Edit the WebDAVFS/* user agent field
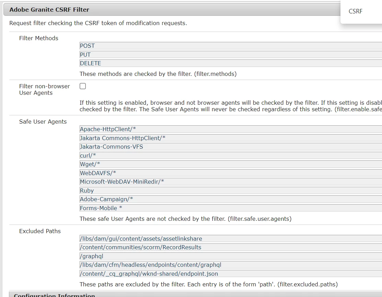Image resolution: width=382 pixels, height=297 pixels. coord(231,173)
